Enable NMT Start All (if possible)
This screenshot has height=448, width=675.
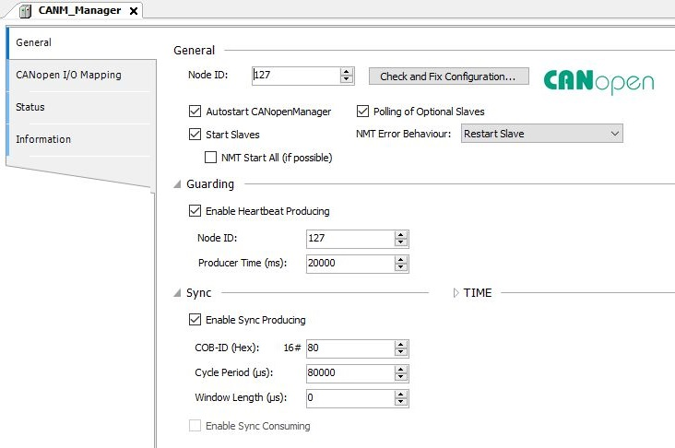(210, 157)
